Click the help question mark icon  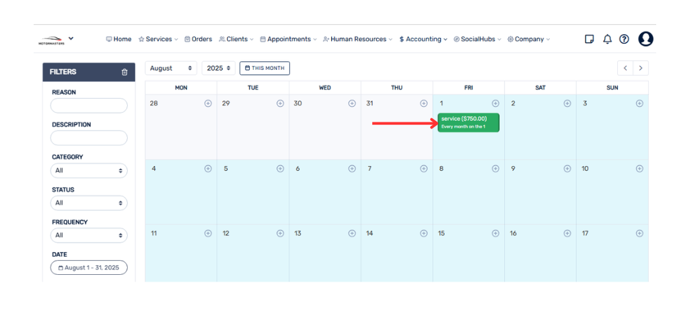pos(624,39)
